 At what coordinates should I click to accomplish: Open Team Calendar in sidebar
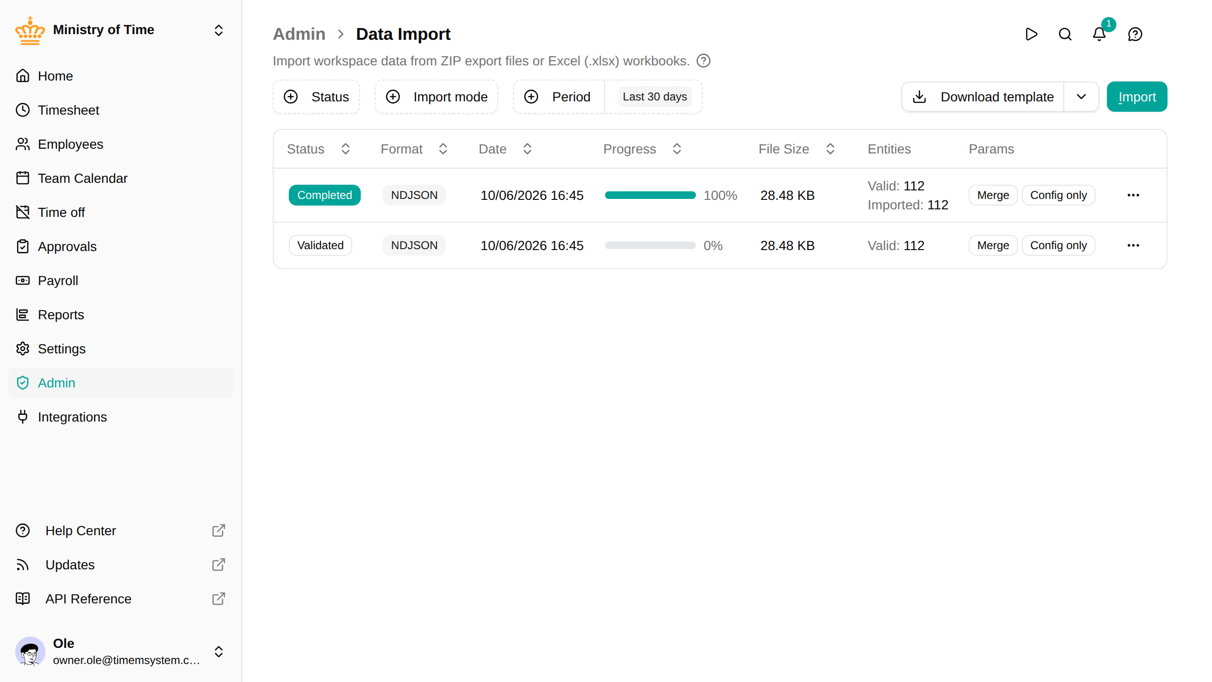(121, 178)
